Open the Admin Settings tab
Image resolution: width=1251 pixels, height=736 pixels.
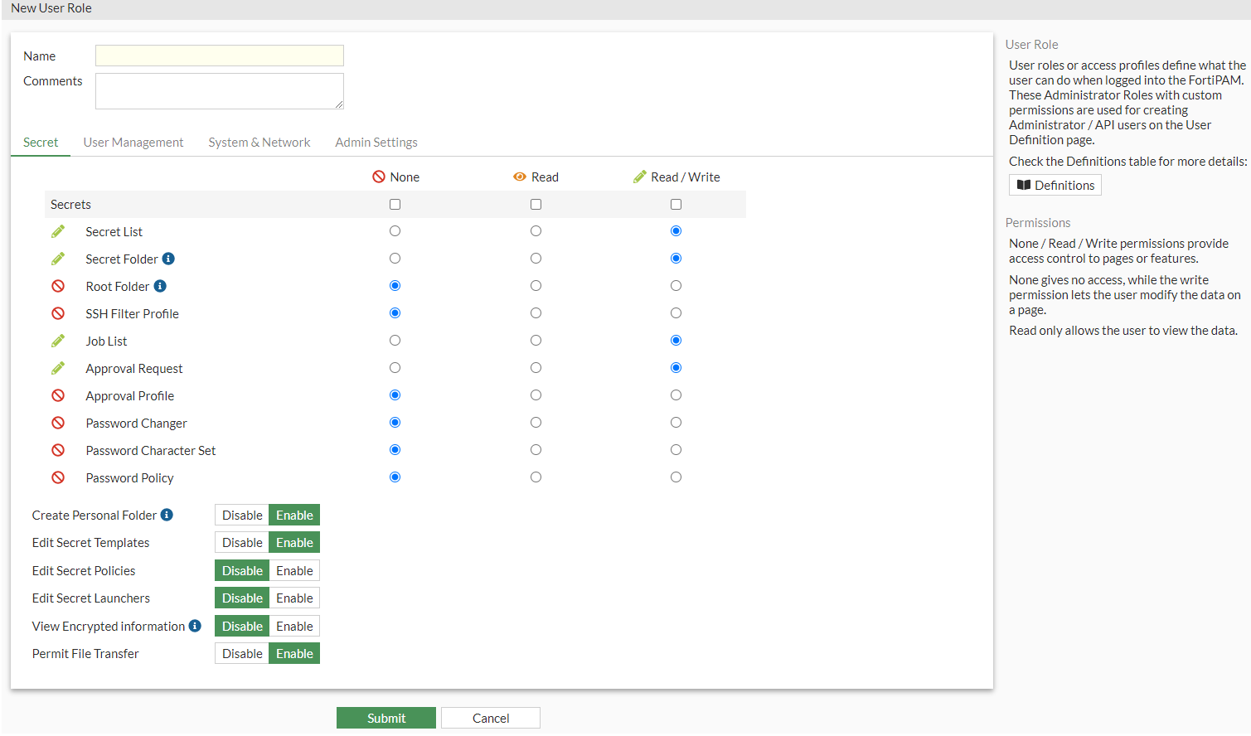click(376, 142)
